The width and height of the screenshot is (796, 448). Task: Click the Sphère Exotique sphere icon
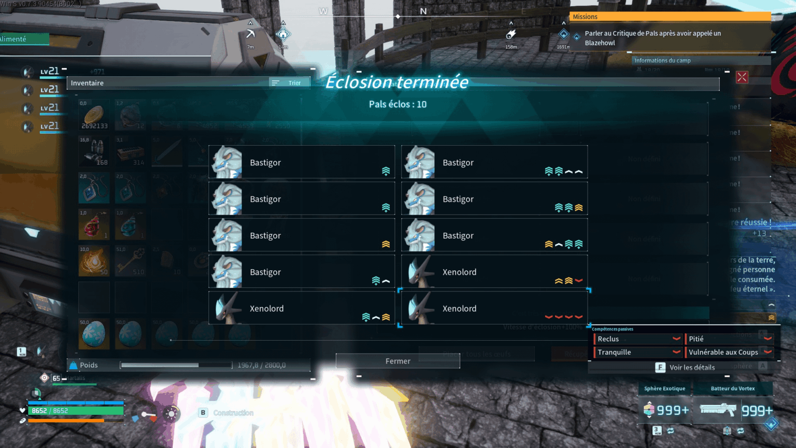(649, 410)
